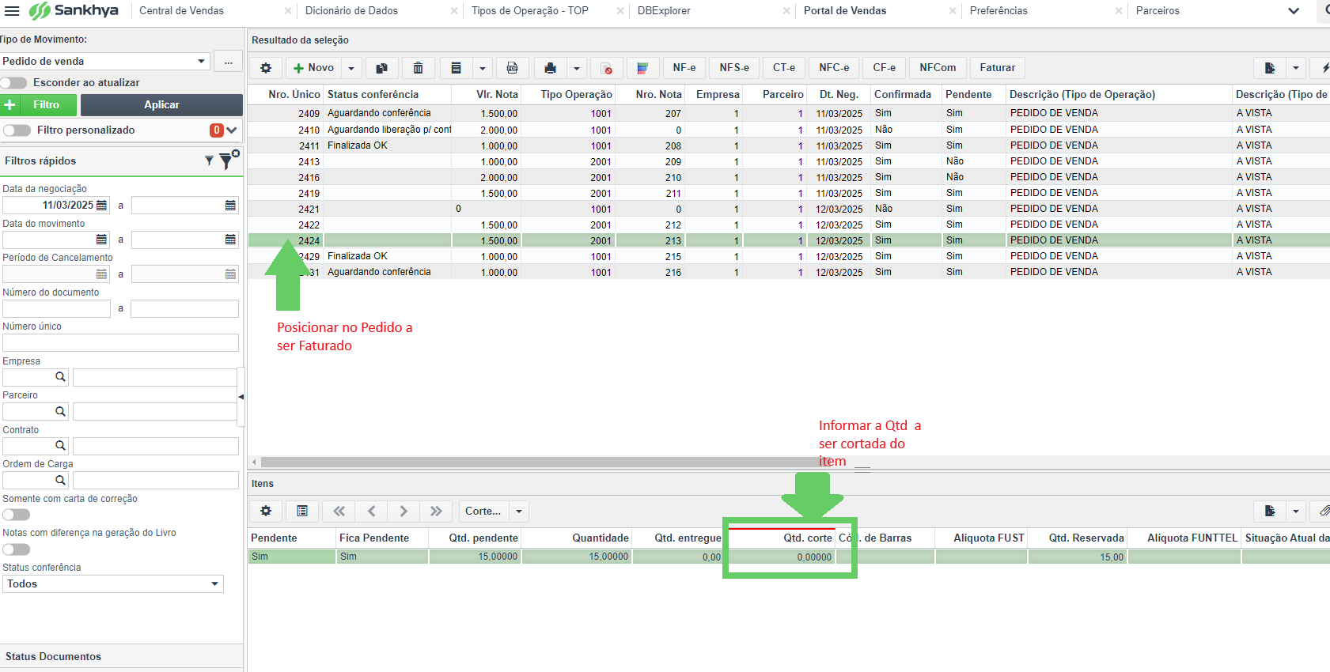Click the green Filtro button
Screen dimensions: 1330x672
(39, 105)
